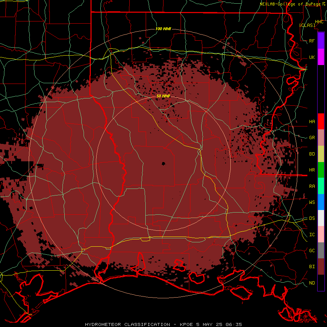
Task: Click the 'GC' legend label
Action: point(312,251)
